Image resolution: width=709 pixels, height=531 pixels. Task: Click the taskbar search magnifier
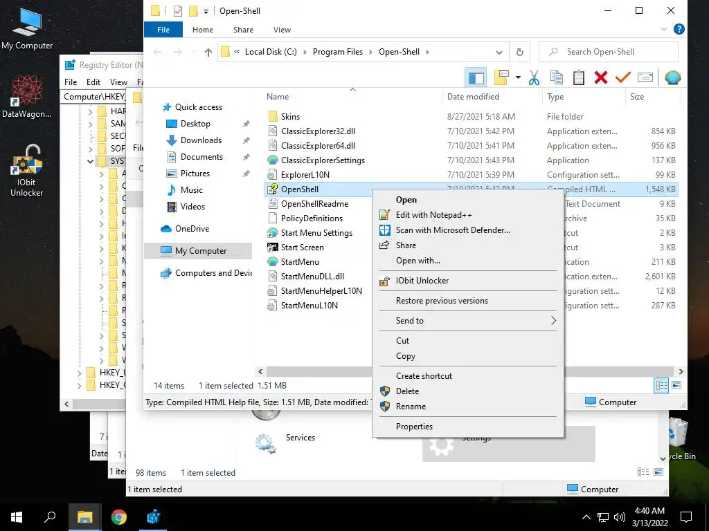coord(50,516)
